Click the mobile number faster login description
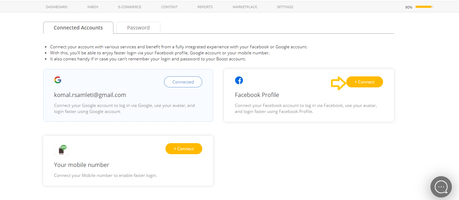This screenshot has width=459, height=200. point(105,175)
